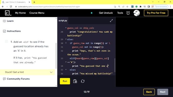
Task: Reload the browser page
Action: (x=11, y=6)
